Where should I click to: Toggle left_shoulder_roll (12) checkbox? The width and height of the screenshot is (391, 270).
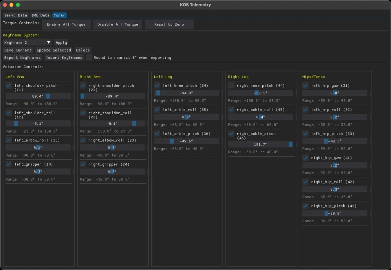[x=9, y=113]
